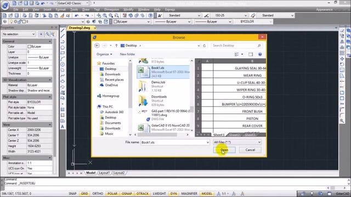Go back using the dialog's back arrow
Viewport: 351px width, 197px height.
click(97, 45)
